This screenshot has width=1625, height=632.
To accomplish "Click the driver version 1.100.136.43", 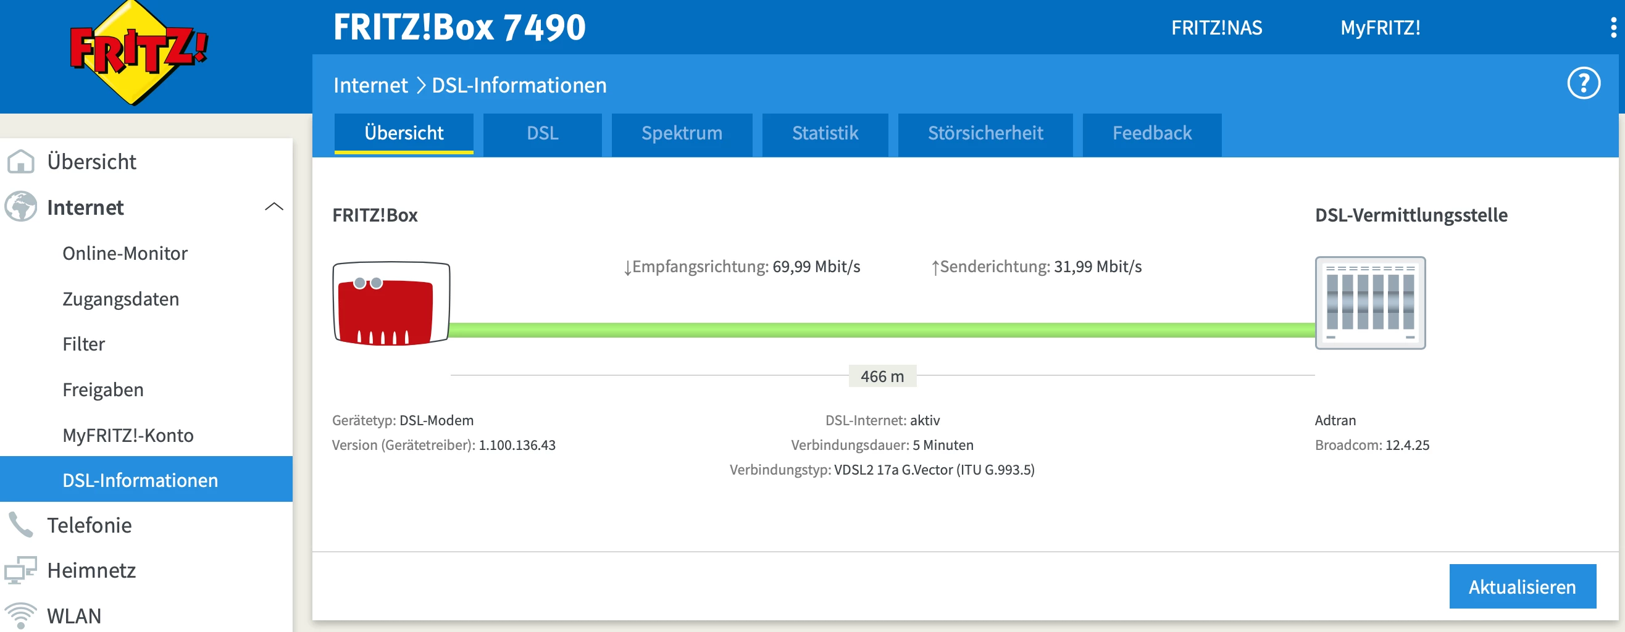I will click(x=517, y=444).
